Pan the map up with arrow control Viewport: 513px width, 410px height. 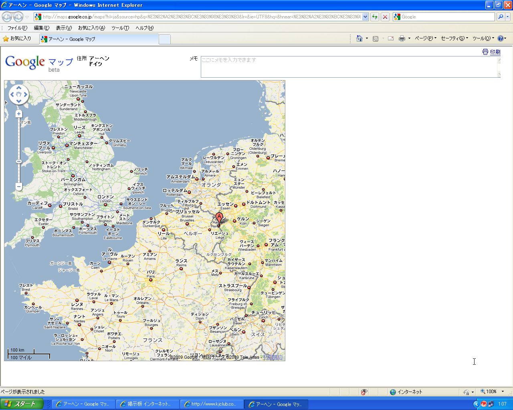click(19, 88)
